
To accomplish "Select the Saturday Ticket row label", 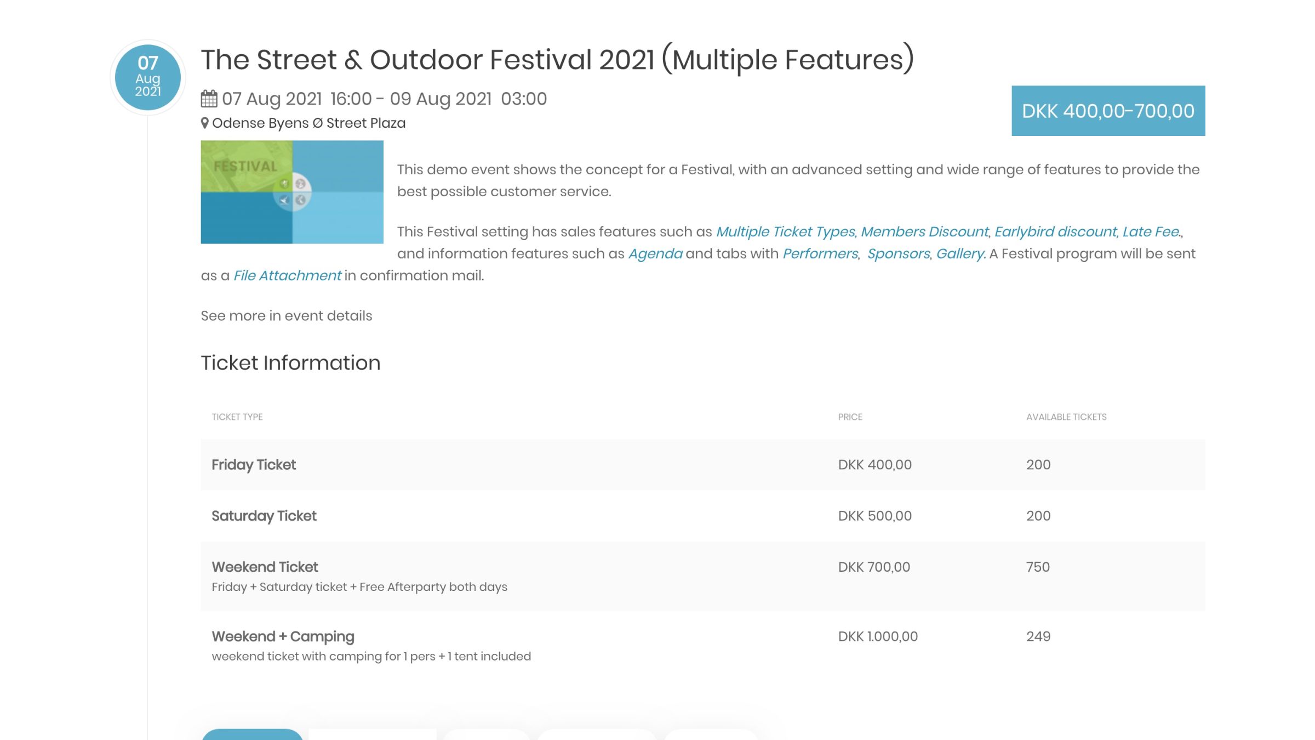I will point(264,516).
